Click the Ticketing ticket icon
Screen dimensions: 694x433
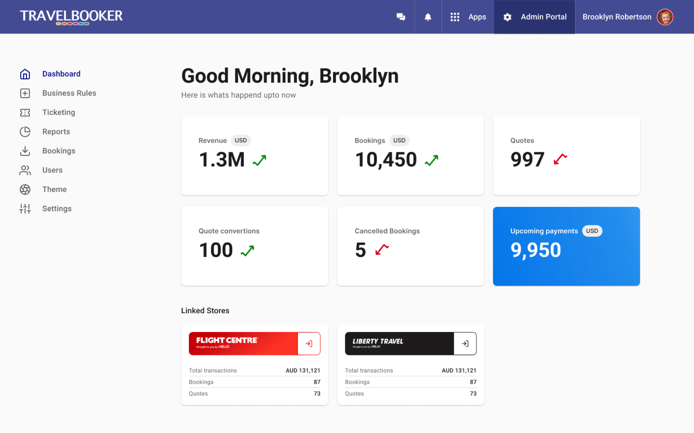(x=25, y=112)
